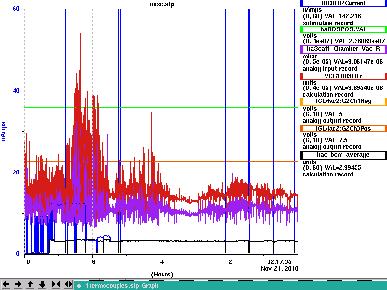Click the up arrow pan button

pyautogui.click(x=30, y=284)
